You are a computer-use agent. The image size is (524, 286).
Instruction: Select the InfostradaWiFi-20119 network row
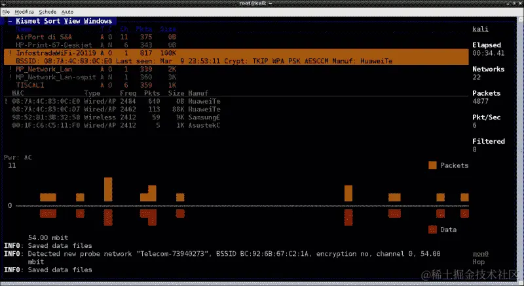[x=236, y=53]
